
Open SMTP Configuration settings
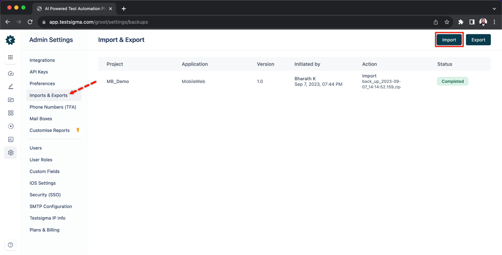pos(51,206)
